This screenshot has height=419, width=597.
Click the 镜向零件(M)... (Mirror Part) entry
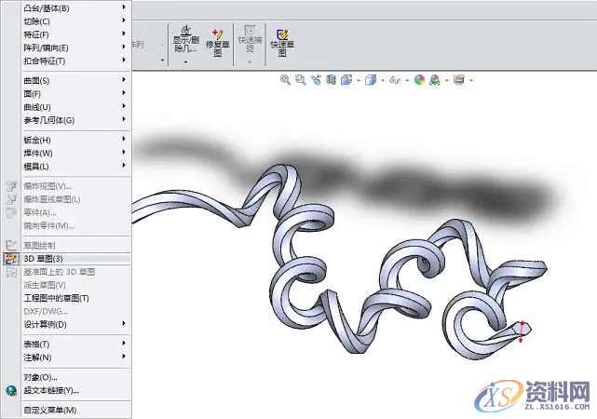[x=75, y=225]
